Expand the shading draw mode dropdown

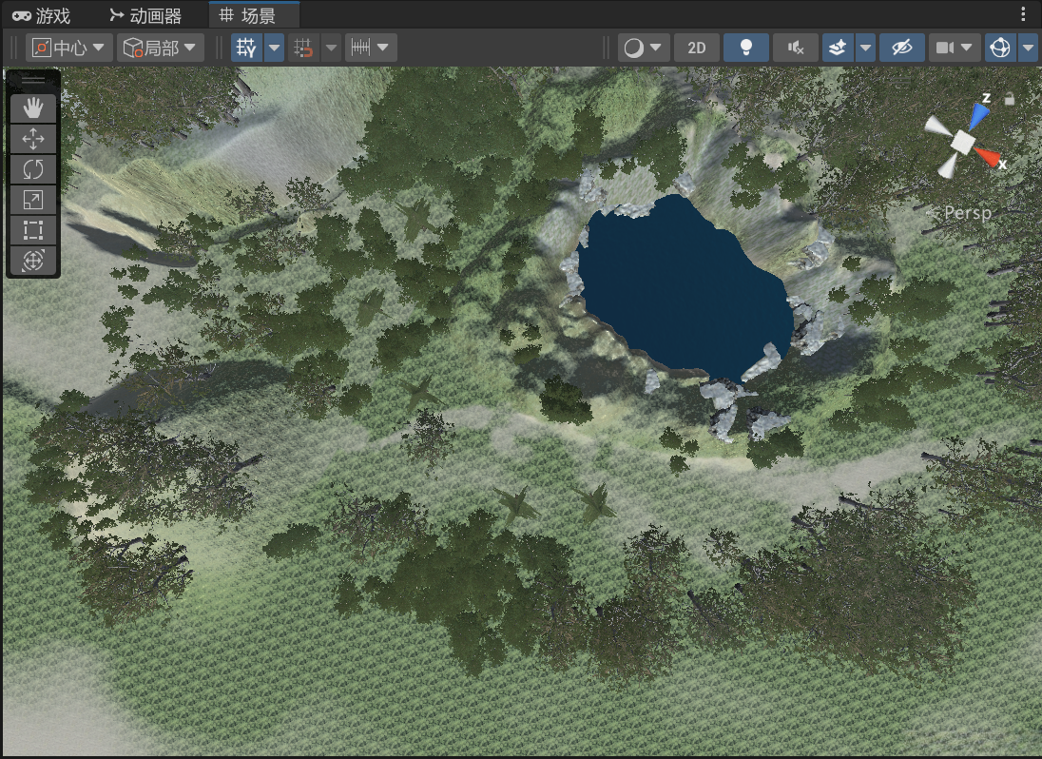pyautogui.click(x=644, y=48)
